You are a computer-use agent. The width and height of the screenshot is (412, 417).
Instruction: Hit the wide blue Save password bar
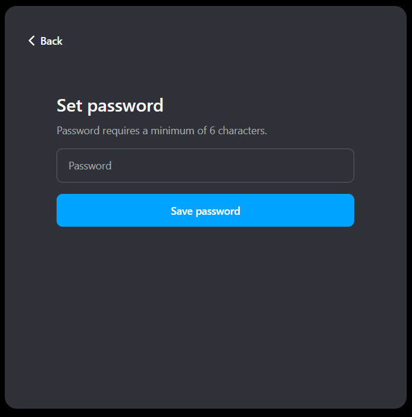205,210
